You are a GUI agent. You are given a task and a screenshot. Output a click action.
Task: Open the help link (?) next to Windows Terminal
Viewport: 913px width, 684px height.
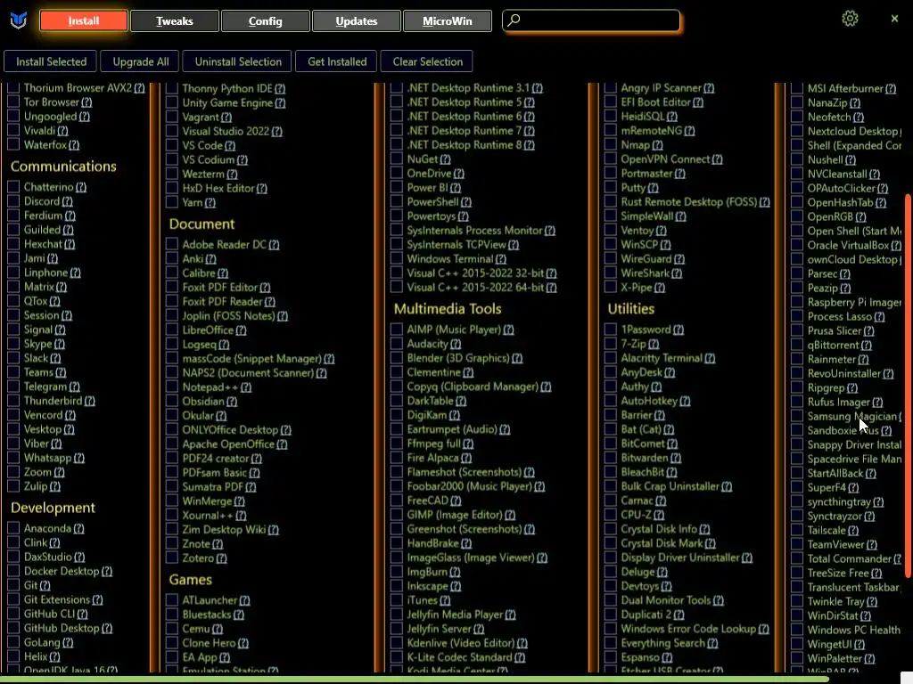pyautogui.click(x=501, y=259)
